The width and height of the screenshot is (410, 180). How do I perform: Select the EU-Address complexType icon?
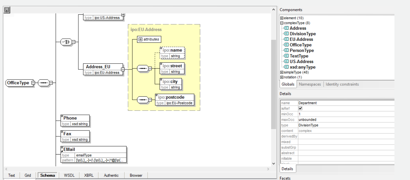pyautogui.click(x=286, y=39)
